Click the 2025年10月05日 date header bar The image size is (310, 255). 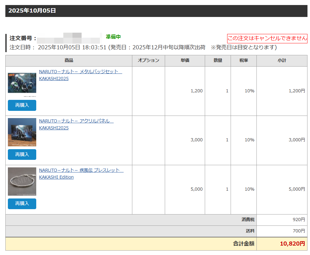click(156, 11)
